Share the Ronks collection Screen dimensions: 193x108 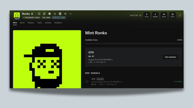point(65,14)
